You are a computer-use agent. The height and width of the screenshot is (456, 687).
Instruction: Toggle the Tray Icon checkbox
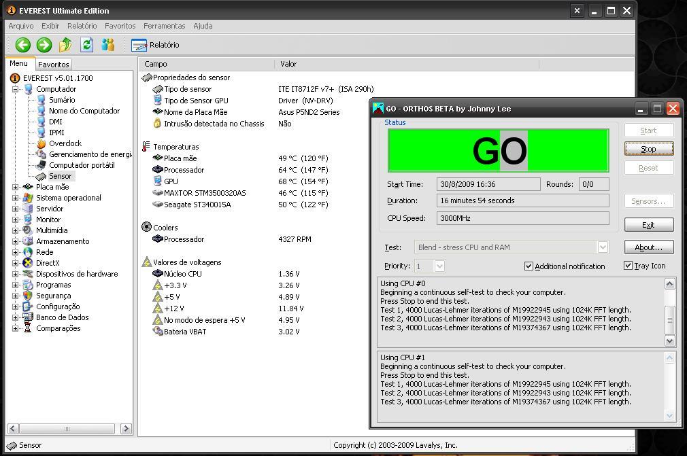tap(628, 266)
